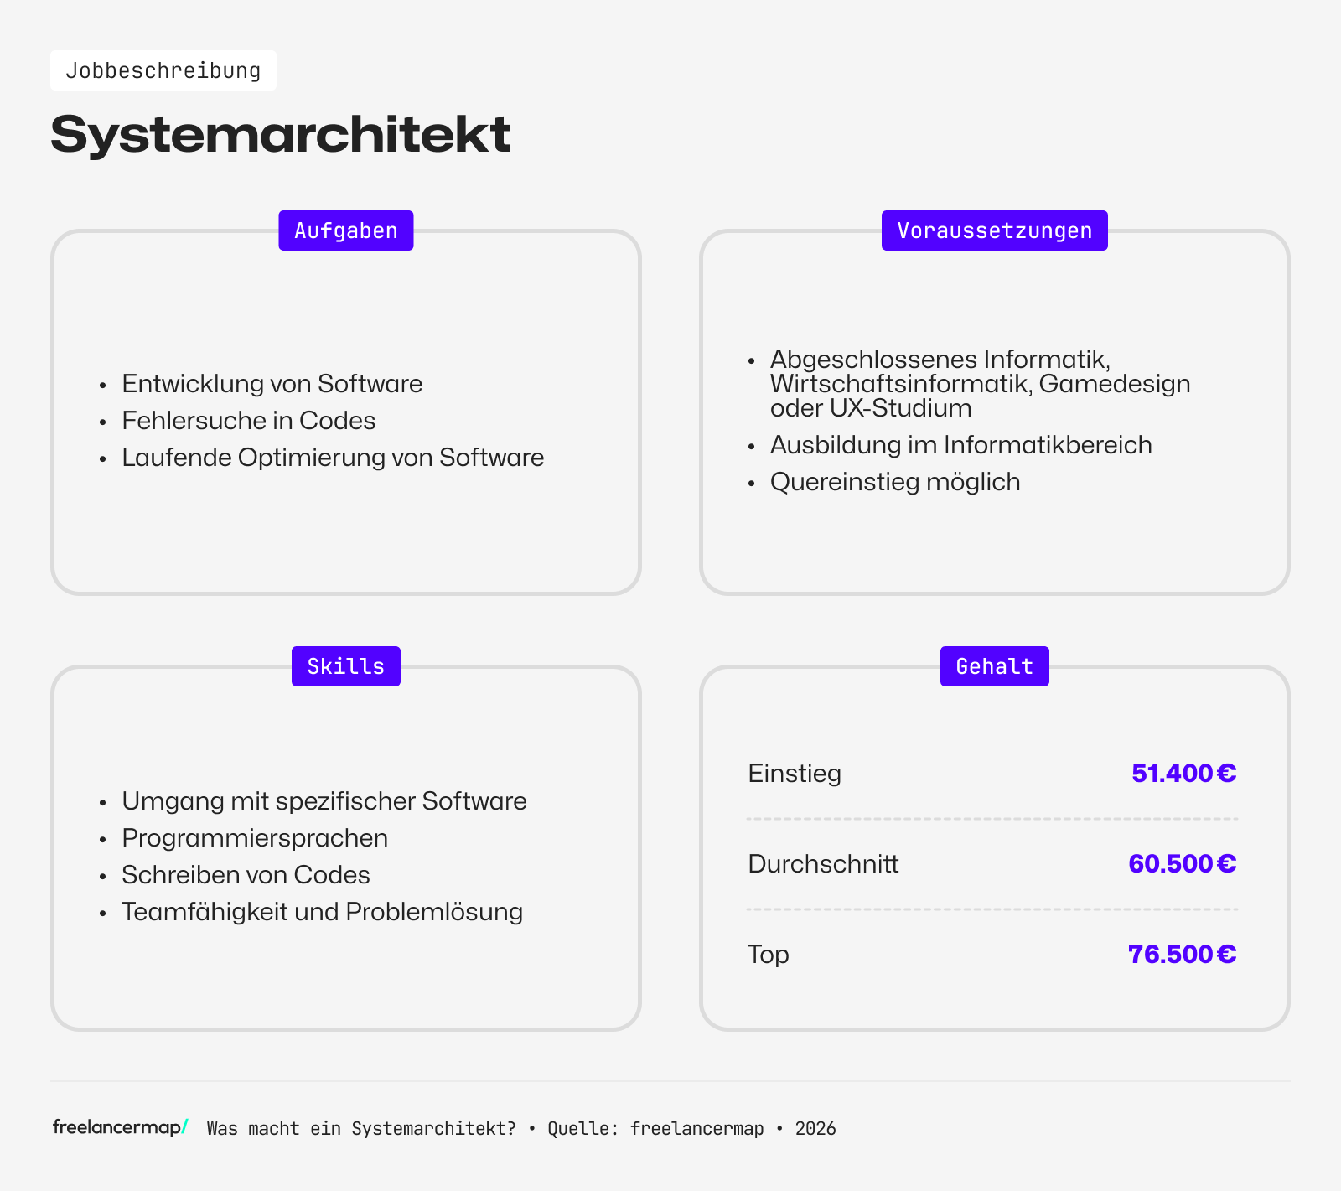Screen dimensions: 1341x1191
Task: Click the freelancermap logo
Action: [117, 1127]
